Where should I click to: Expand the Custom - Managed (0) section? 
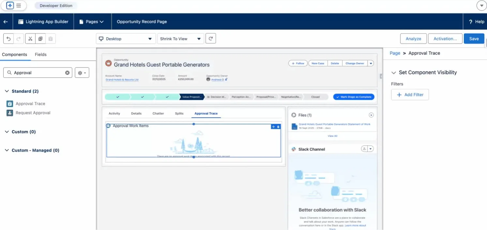pyautogui.click(x=7, y=150)
